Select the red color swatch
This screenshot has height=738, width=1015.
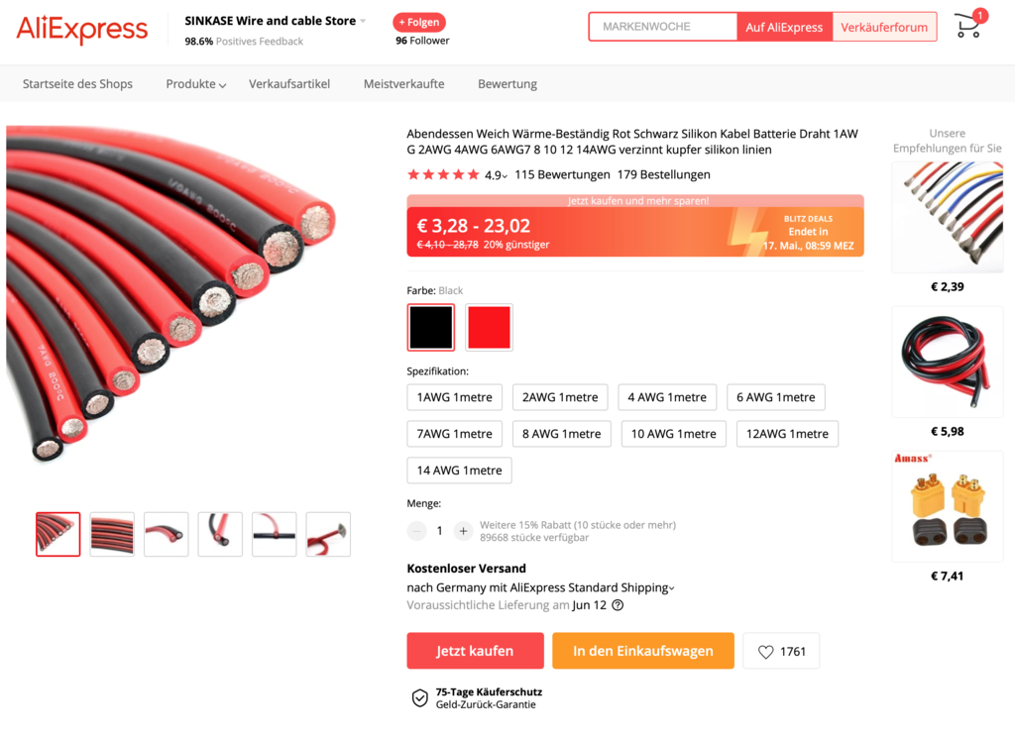coord(489,327)
